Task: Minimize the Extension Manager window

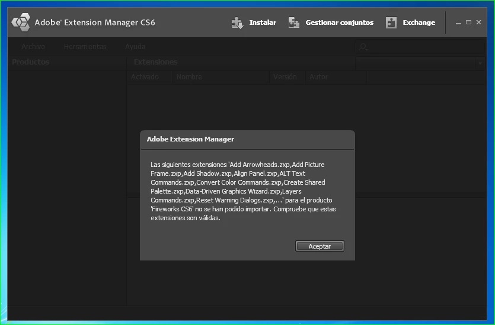Action: (458, 22)
